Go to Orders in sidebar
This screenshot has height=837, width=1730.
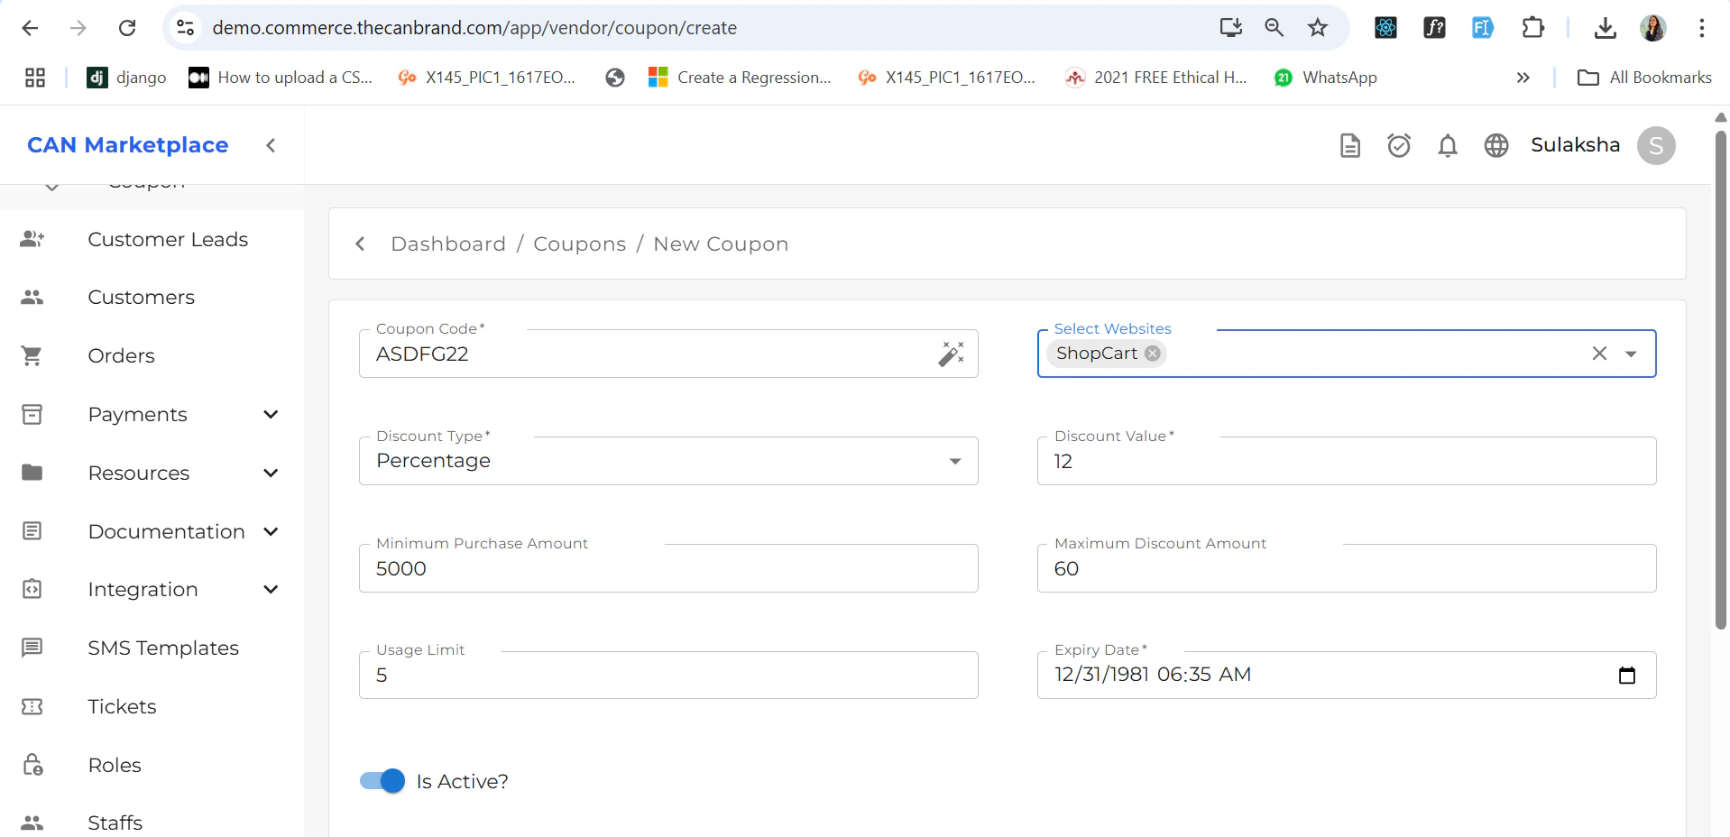121,356
